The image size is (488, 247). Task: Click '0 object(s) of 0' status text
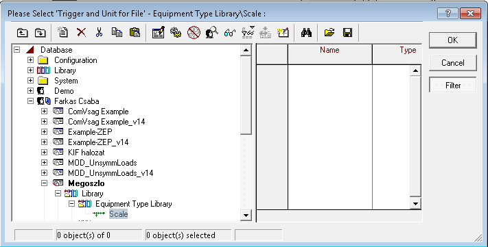(84, 235)
